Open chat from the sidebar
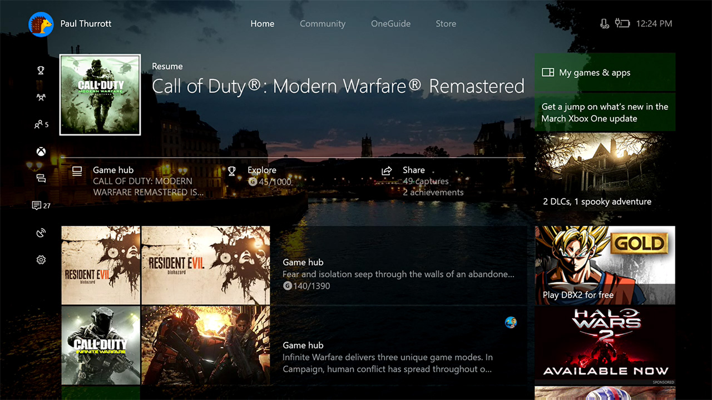This screenshot has height=400, width=712. tap(40, 178)
